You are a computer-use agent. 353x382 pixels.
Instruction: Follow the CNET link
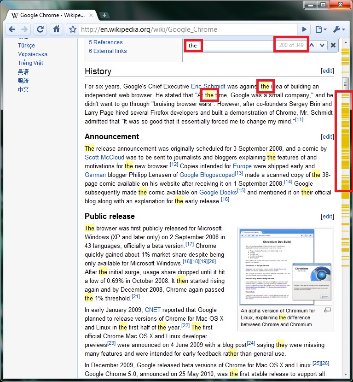153,310
